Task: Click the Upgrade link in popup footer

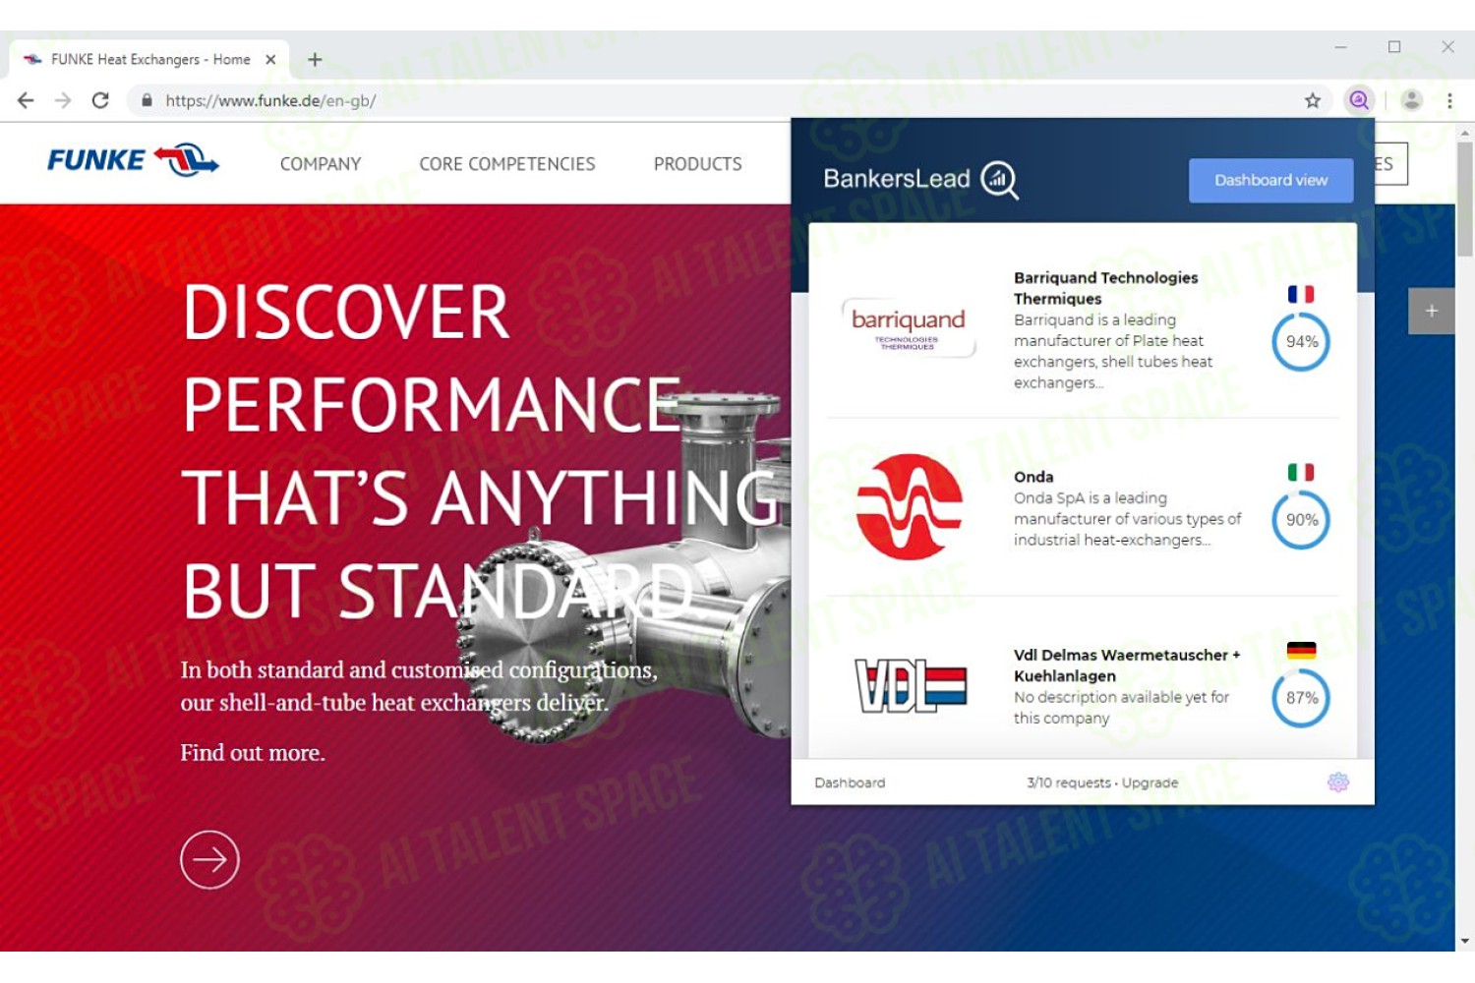Action: click(1150, 783)
